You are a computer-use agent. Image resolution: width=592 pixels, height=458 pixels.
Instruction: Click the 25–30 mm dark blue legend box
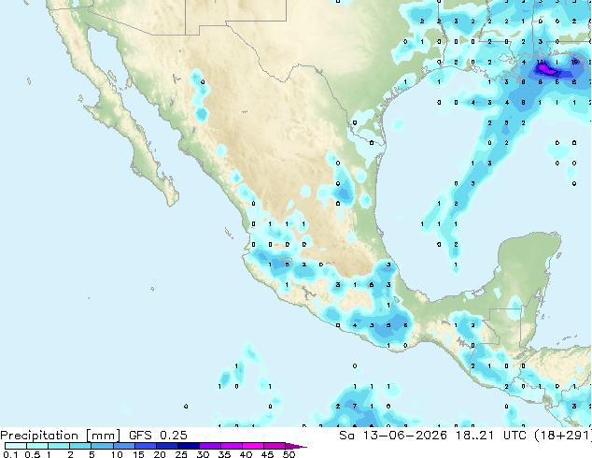pyautogui.click(x=189, y=446)
